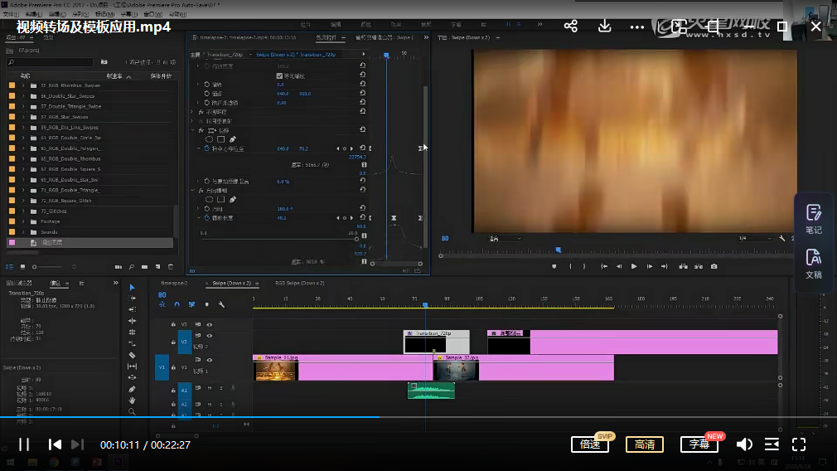Step forward one frame in program monitor
The height and width of the screenshot is (471, 837).
point(649,266)
